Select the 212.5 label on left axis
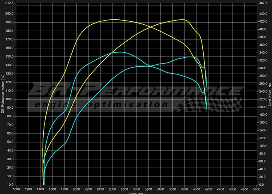The image size is (272, 194). click(x=9, y=3)
